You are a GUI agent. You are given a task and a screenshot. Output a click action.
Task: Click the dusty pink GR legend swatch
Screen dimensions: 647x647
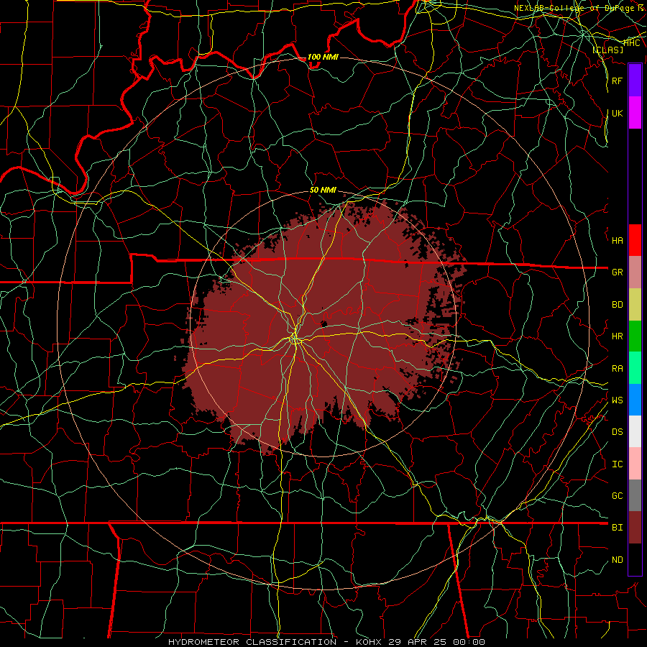point(635,272)
